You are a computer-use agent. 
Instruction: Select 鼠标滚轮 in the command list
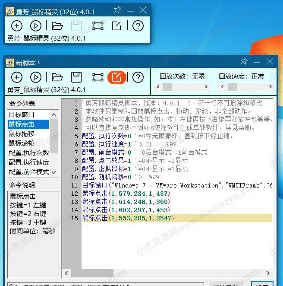pos(28,143)
